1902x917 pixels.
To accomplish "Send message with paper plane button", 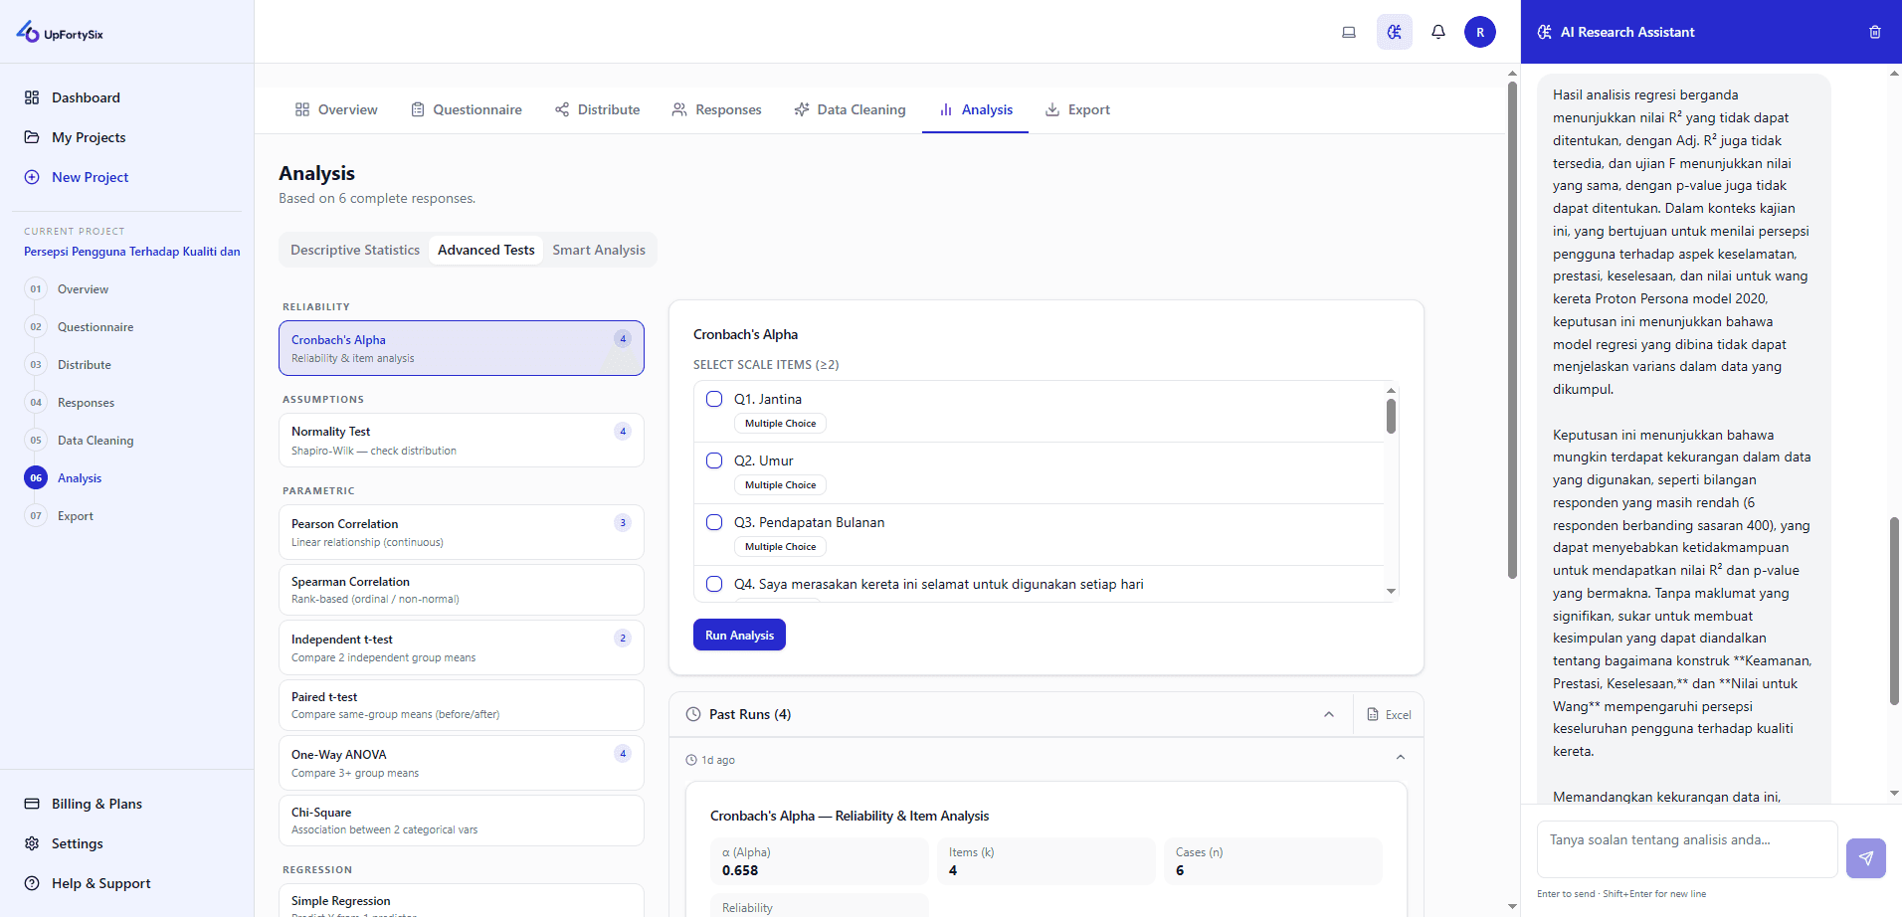I will click(1866, 858).
